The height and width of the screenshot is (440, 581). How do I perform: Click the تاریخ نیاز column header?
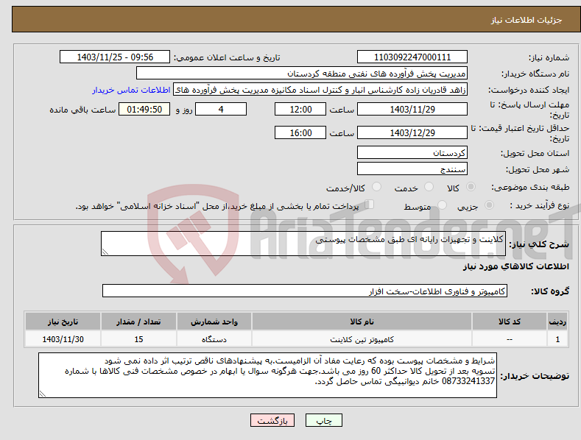pyautogui.click(x=63, y=322)
